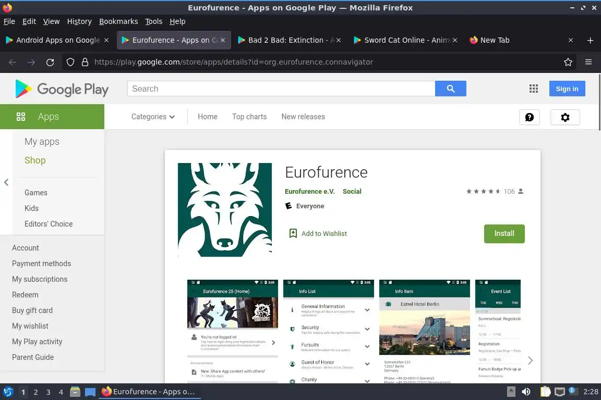The width and height of the screenshot is (601, 400).
Task: Open the Bookmarks menu
Action: click(x=118, y=21)
